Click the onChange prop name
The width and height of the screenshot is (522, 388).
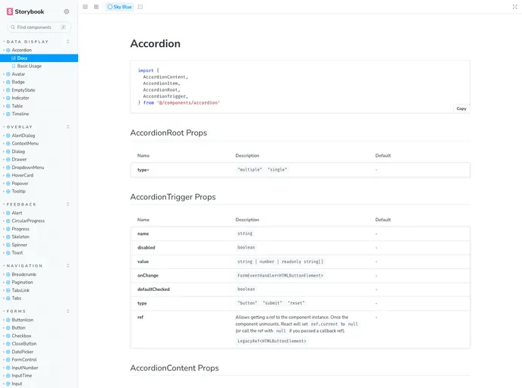coord(148,275)
